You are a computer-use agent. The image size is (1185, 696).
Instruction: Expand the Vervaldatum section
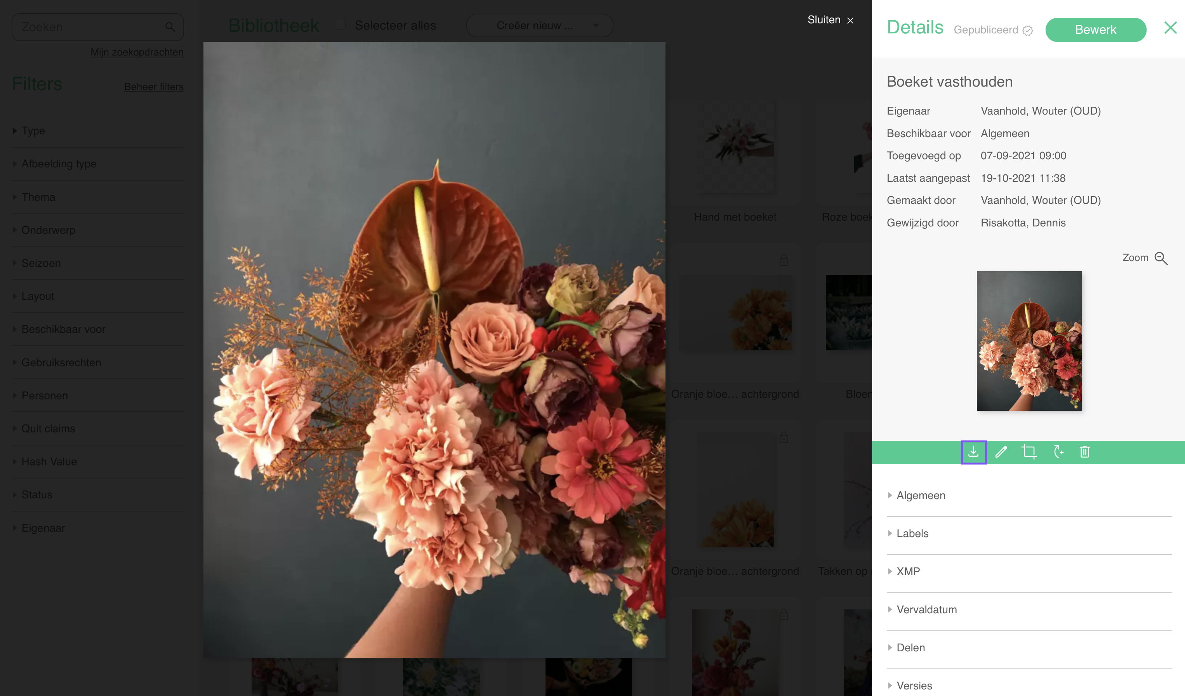click(x=1029, y=609)
